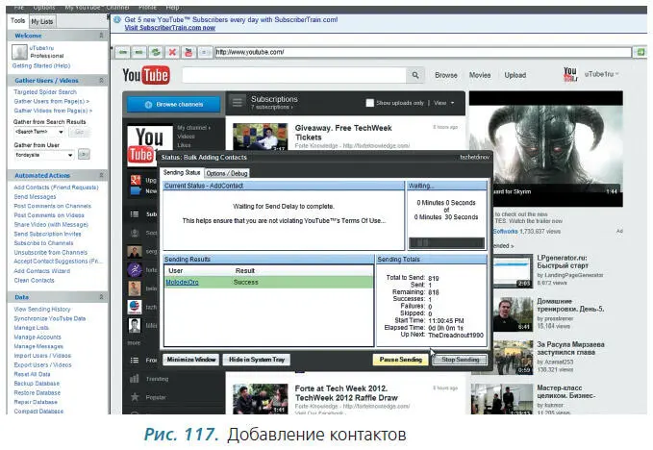Open the Options menu in menu bar
This screenshot has width=653, height=450.
[x=43, y=8]
